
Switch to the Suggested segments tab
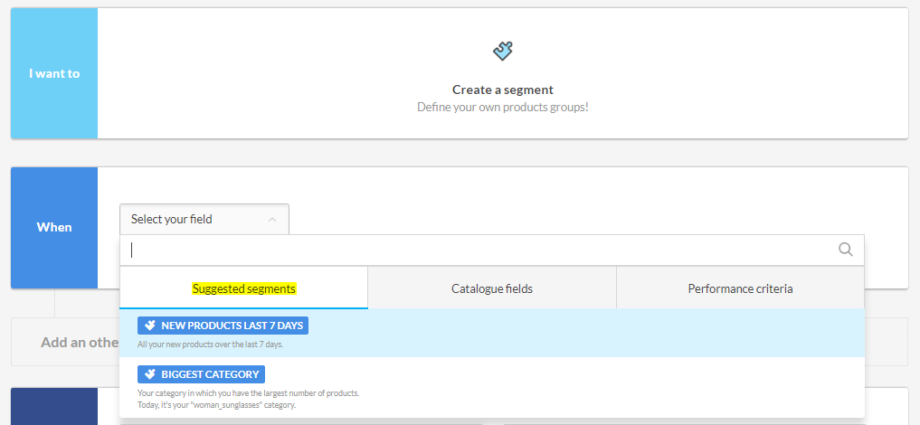pyautogui.click(x=243, y=288)
